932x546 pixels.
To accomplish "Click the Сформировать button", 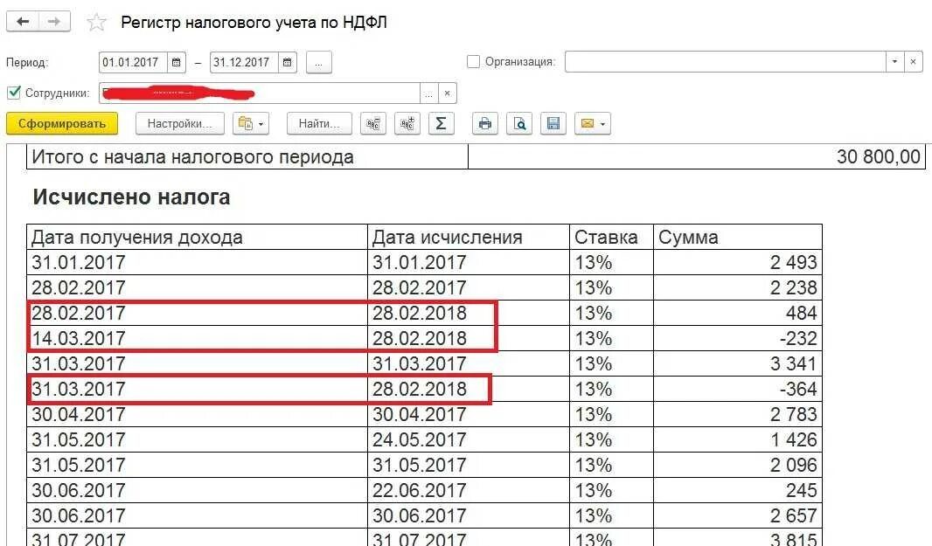I will [x=62, y=123].
